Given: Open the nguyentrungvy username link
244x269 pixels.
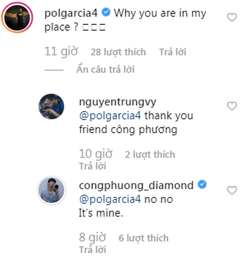Looking at the screenshot, I should coord(118,102).
